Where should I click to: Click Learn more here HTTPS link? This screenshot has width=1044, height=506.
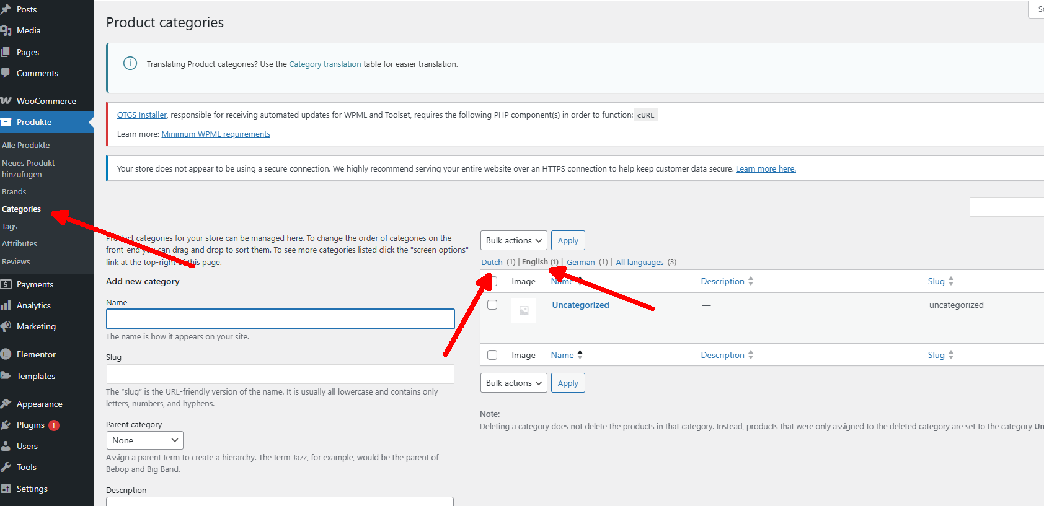[766, 168]
